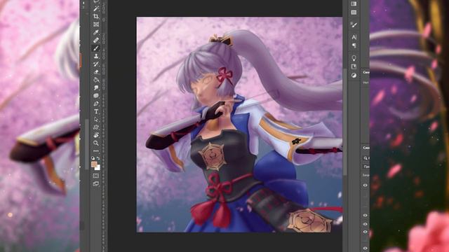This screenshot has width=449, height=252.
Task: Select the Eyedropper tool
Action: (96, 32)
